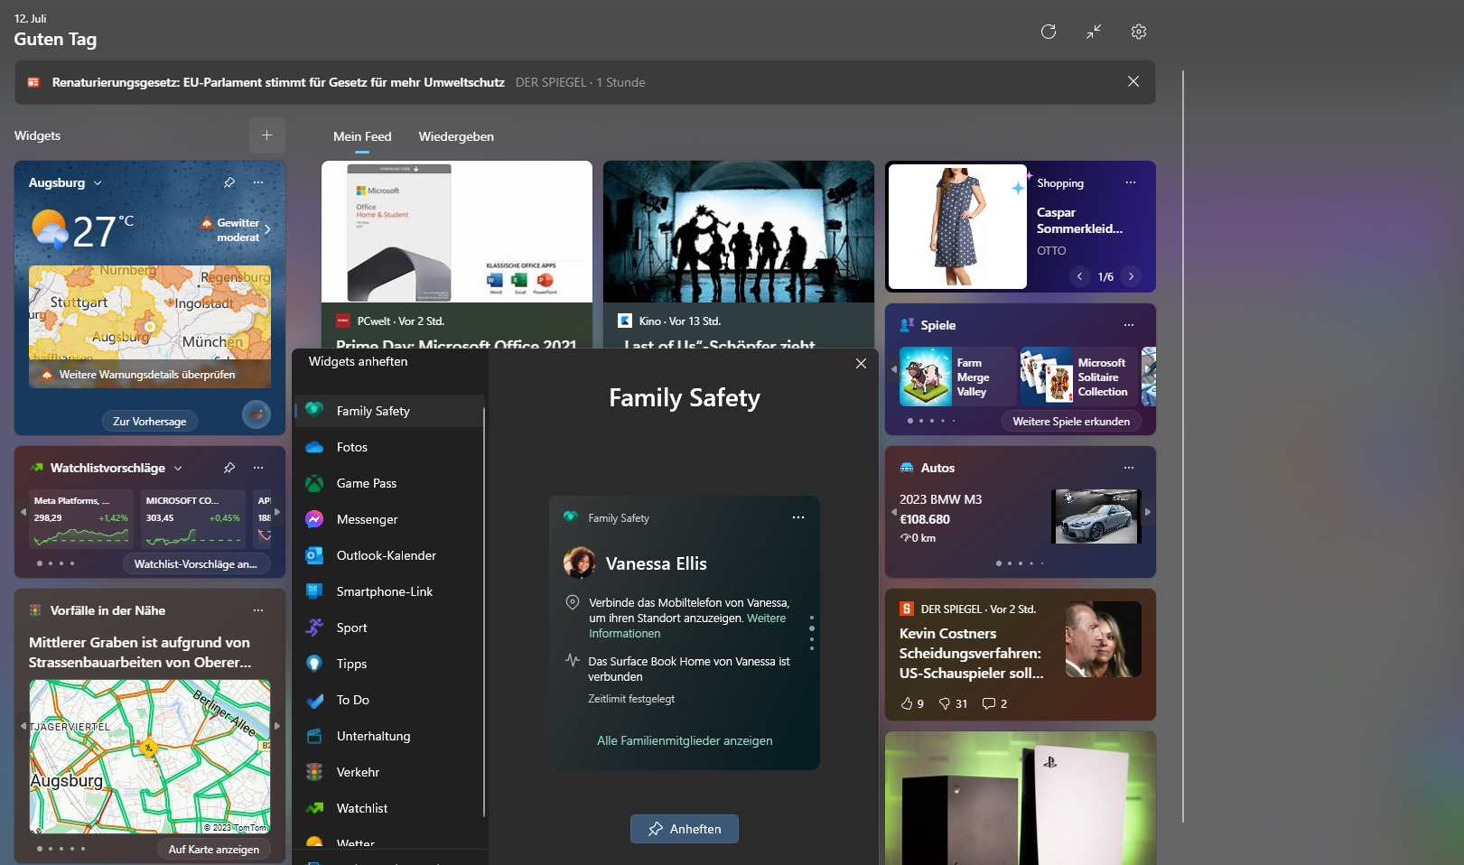Open widget board settings gear
Image resolution: width=1464 pixels, height=865 pixels.
tap(1138, 32)
